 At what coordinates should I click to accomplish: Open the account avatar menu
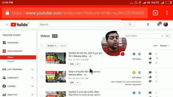[x=166, y=25]
